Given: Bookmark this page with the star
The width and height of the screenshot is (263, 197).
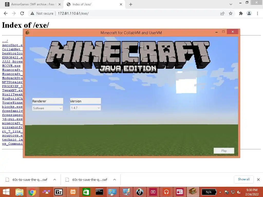Looking at the screenshot, I should [x=231, y=13].
